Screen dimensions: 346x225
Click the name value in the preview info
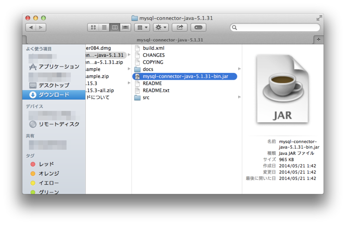click(x=299, y=144)
